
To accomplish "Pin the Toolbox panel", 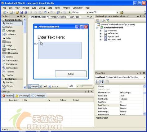I will coord(21,16).
